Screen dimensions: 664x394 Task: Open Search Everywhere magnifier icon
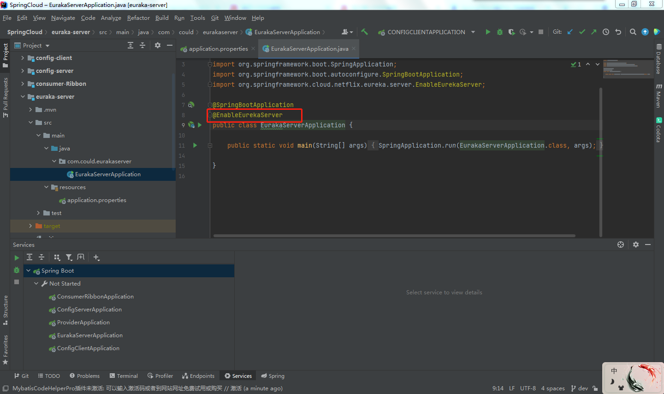click(633, 32)
